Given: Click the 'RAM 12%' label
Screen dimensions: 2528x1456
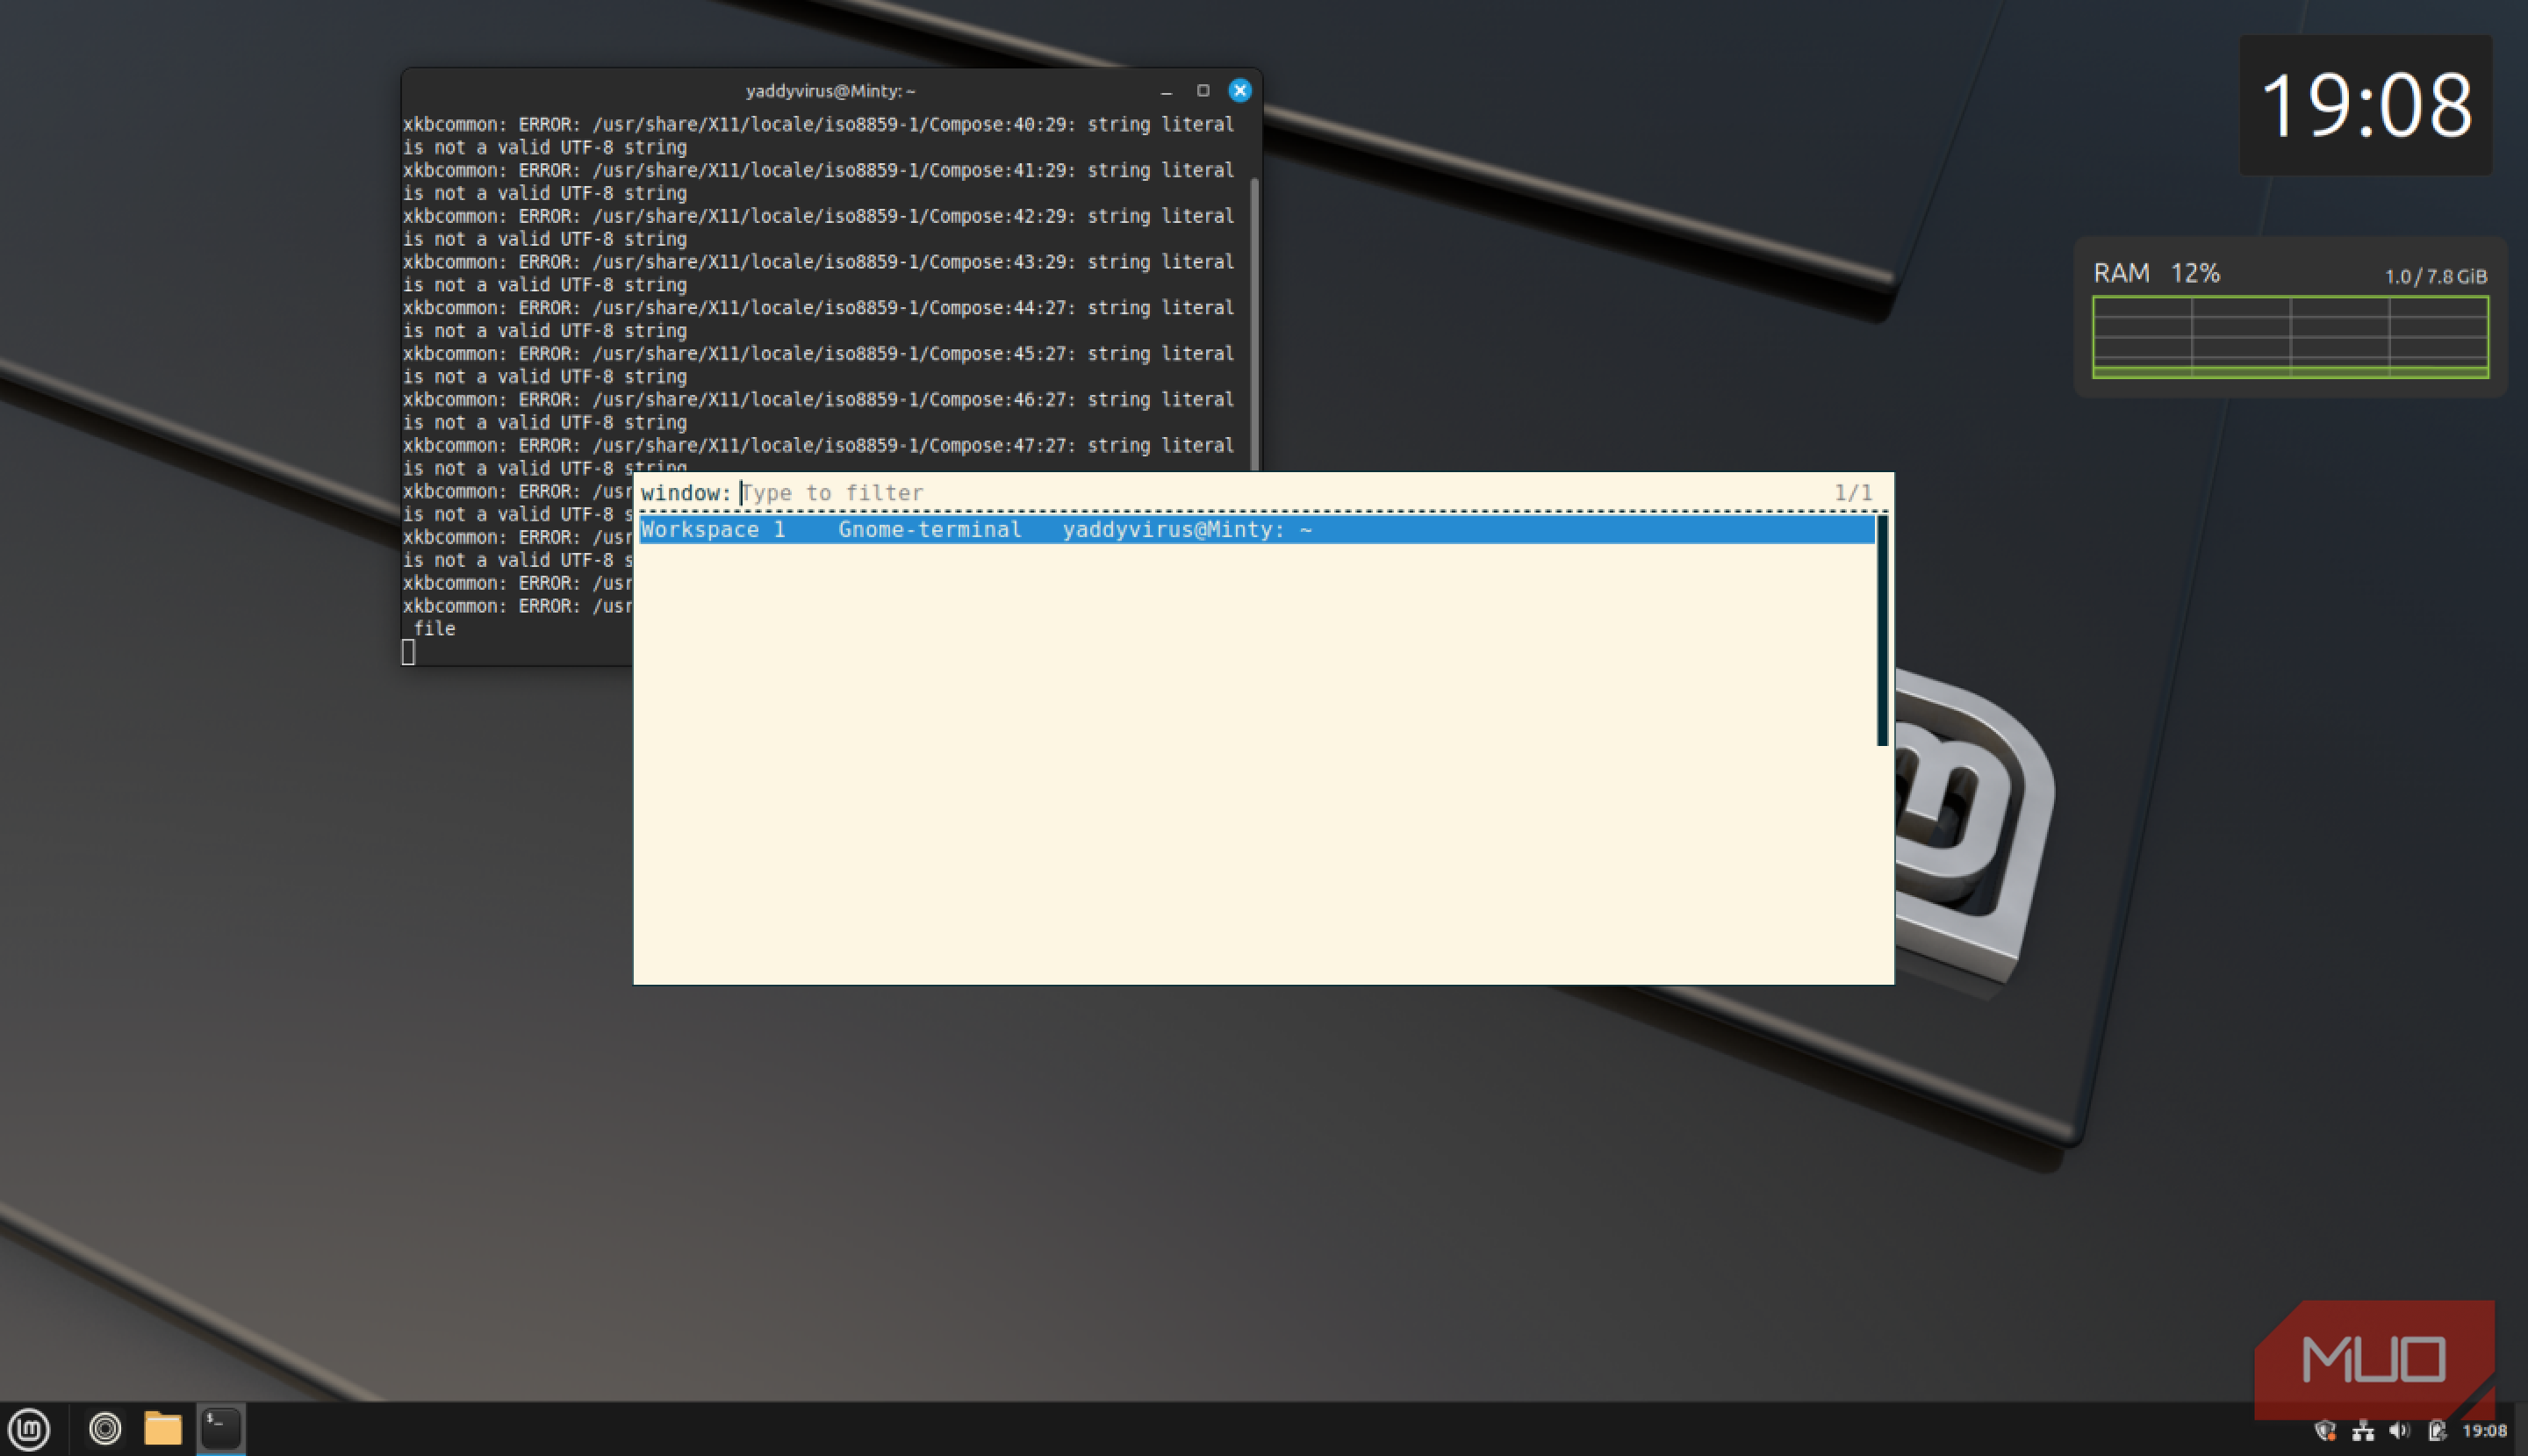Looking at the screenshot, I should (2156, 273).
